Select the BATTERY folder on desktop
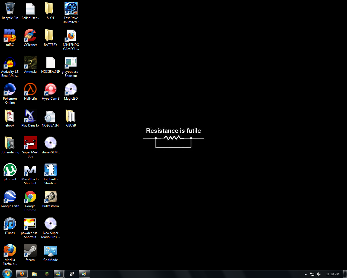This screenshot has width=347, height=278. click(50, 36)
